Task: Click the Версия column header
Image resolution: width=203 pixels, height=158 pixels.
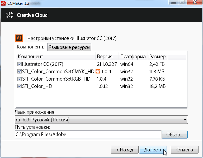Action: [107, 57]
